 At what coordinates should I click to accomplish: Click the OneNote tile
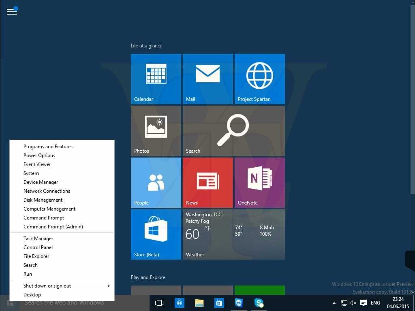259,182
